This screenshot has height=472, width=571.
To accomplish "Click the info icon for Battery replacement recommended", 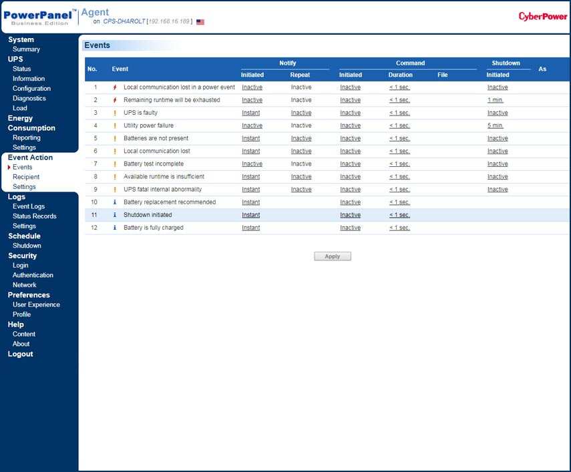I will point(115,202).
